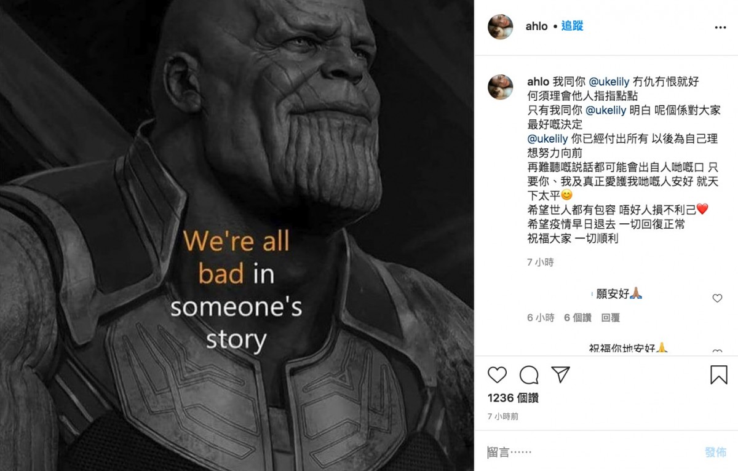Open bold ahlo username in caption
738x471 pixels.
pyautogui.click(x=538, y=81)
